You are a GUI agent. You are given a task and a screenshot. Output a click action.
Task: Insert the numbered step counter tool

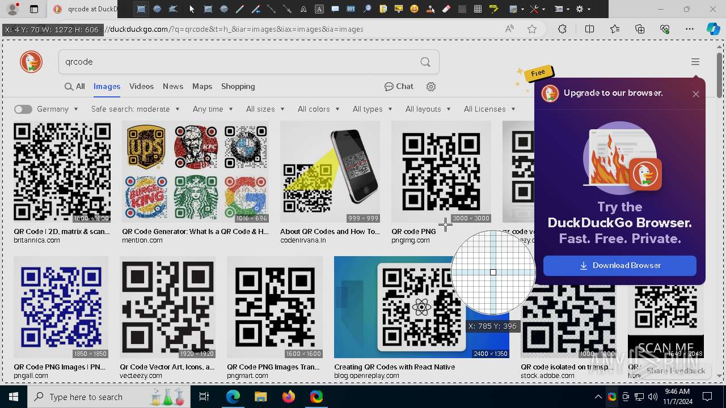351,9
